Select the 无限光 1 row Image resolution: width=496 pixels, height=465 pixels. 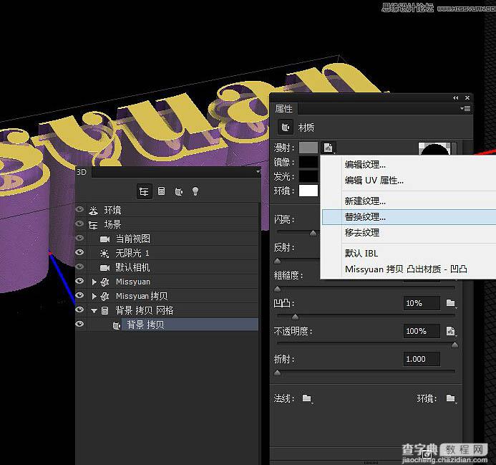coord(172,253)
